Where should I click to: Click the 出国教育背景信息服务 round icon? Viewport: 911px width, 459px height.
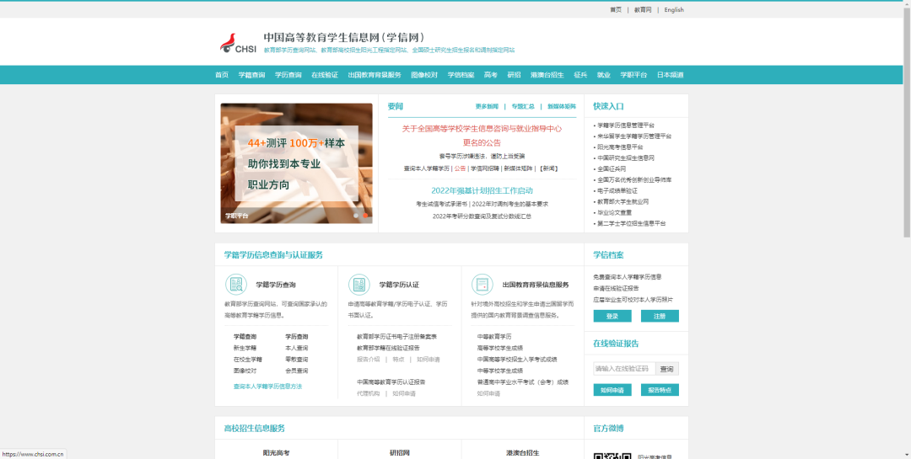pyautogui.click(x=482, y=285)
